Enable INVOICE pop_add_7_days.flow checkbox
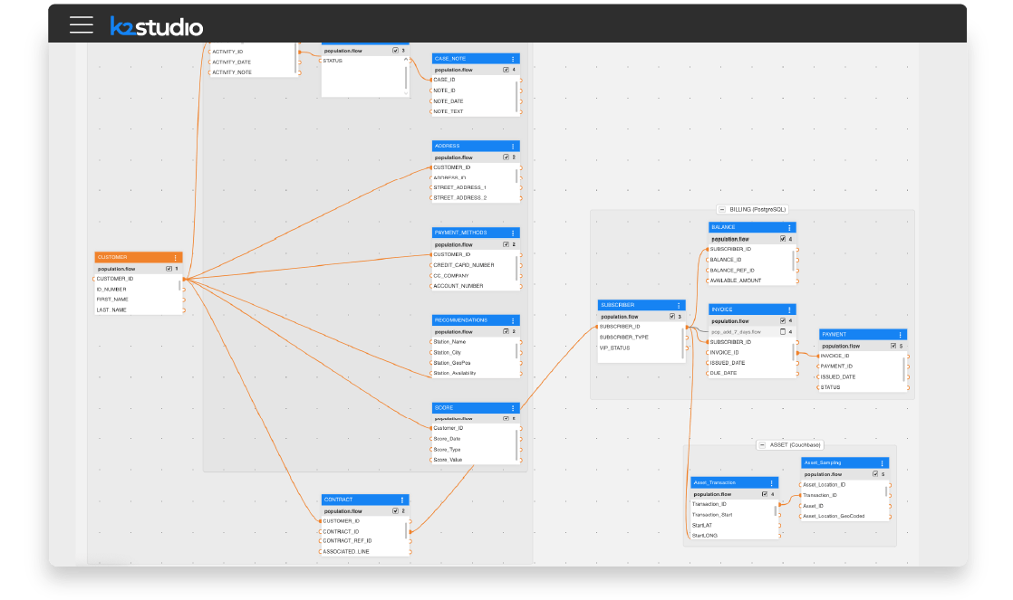The image size is (1013, 600). coord(782,331)
